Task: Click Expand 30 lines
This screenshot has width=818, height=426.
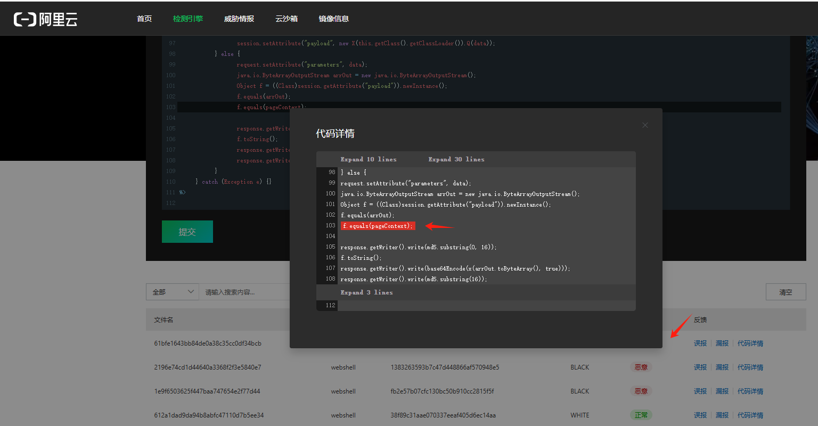Action: coord(456,159)
